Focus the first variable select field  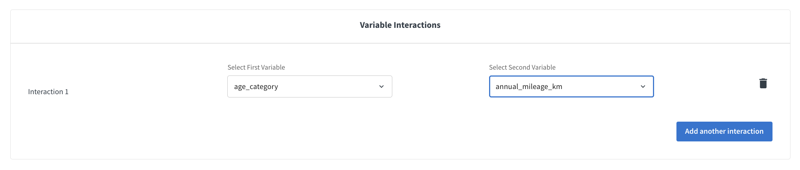pyautogui.click(x=309, y=86)
